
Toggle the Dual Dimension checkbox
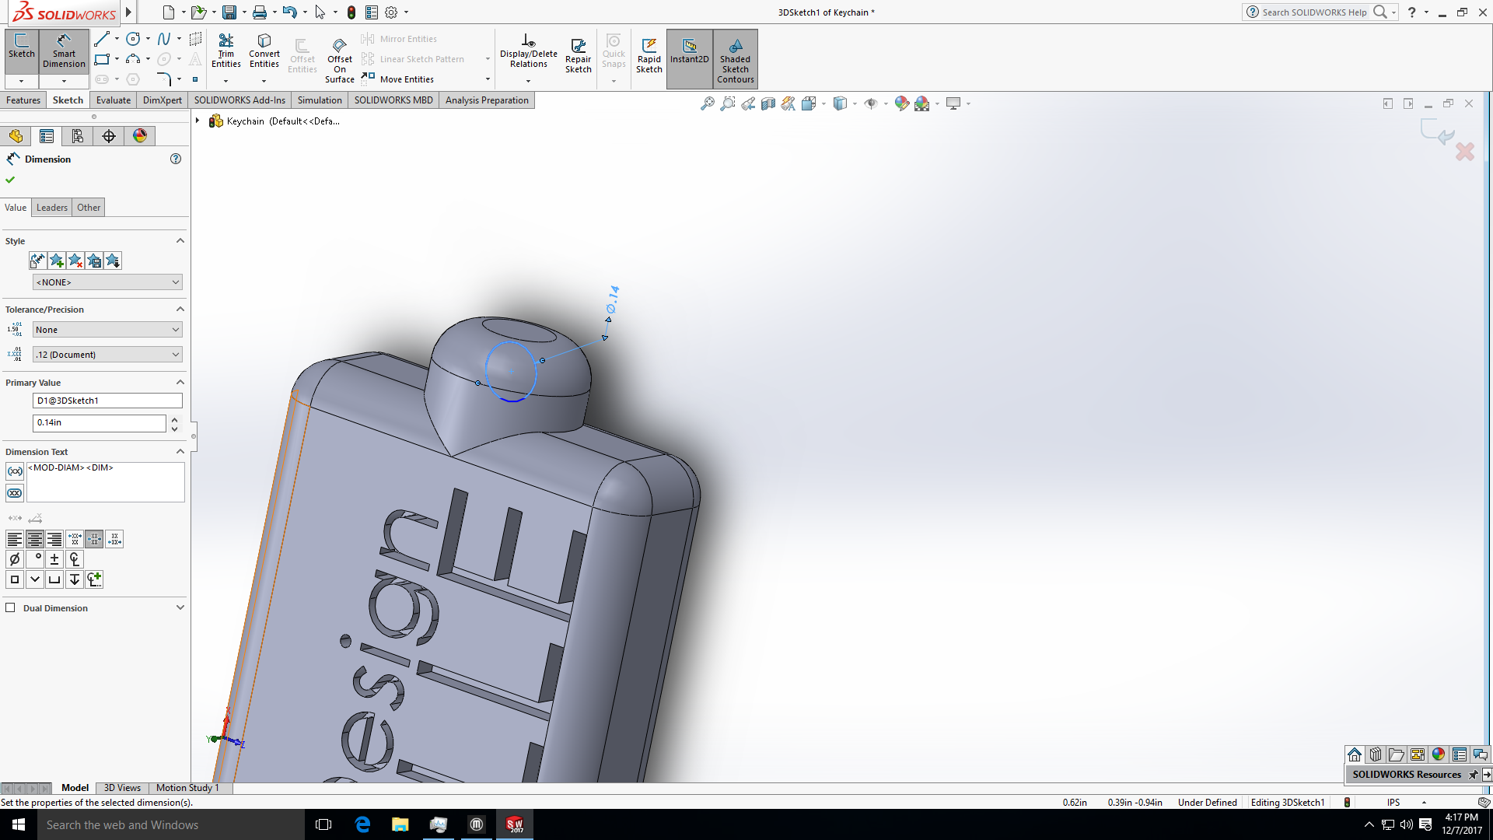click(11, 607)
